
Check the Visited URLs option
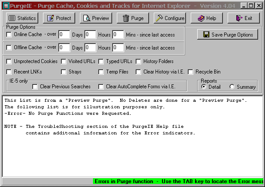(x=63, y=61)
